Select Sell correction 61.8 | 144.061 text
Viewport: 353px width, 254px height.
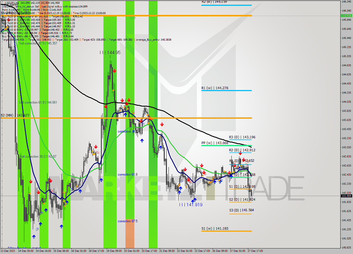point(38,102)
